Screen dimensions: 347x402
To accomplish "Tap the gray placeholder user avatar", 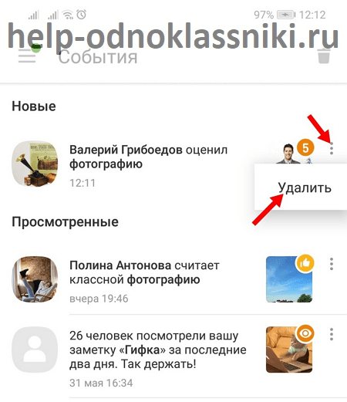I will point(35,350).
